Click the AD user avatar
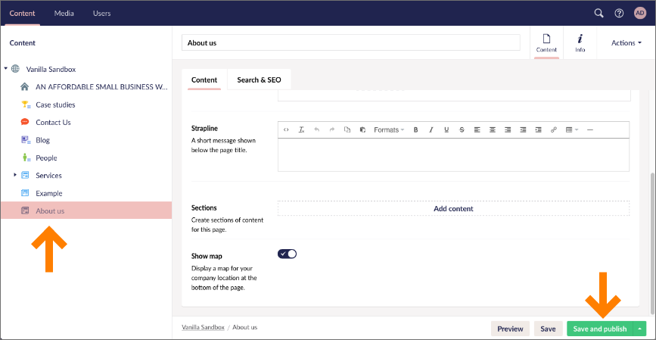This screenshot has height=340, width=656. click(639, 13)
